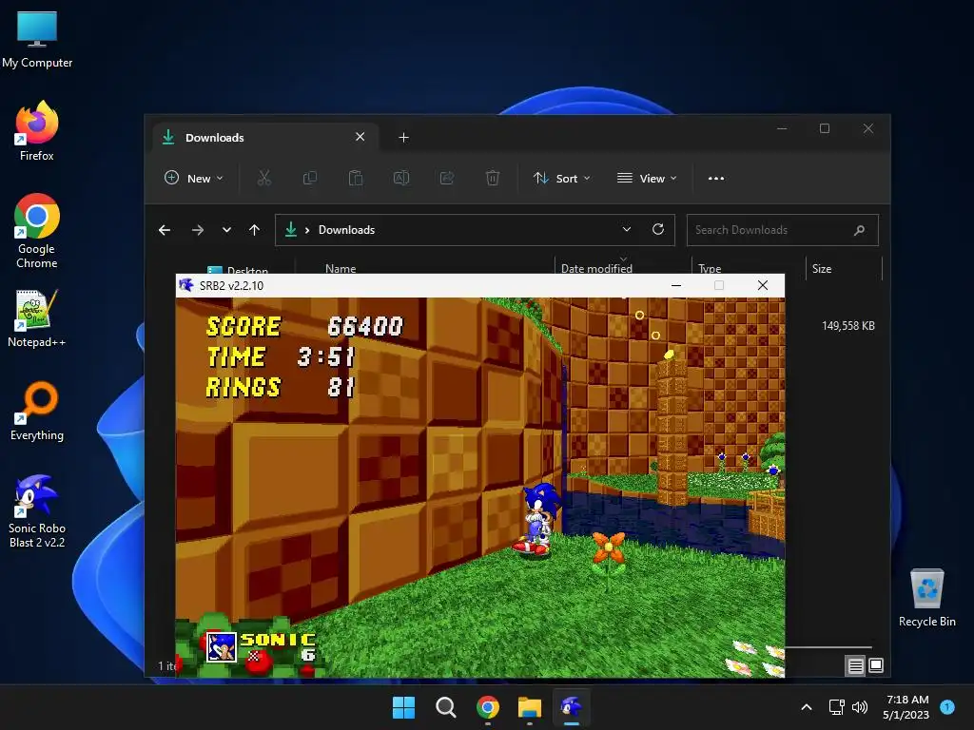Click the Rename icon in Explorer toolbar
This screenshot has width=974, height=730.
(401, 178)
